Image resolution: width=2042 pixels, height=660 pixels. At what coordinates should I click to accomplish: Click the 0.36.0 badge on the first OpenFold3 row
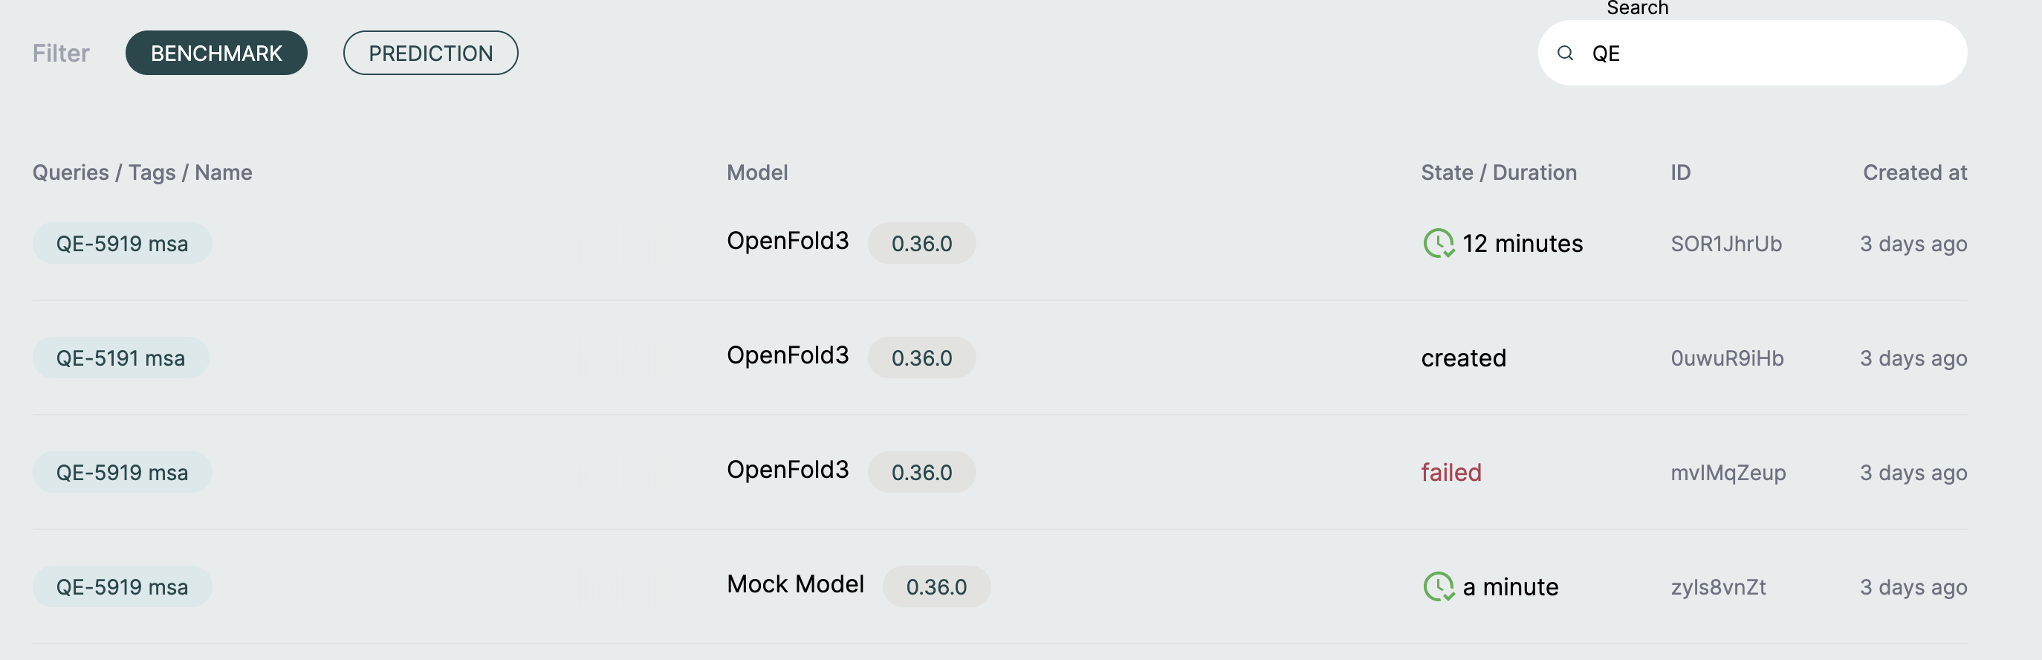pyautogui.click(x=922, y=245)
